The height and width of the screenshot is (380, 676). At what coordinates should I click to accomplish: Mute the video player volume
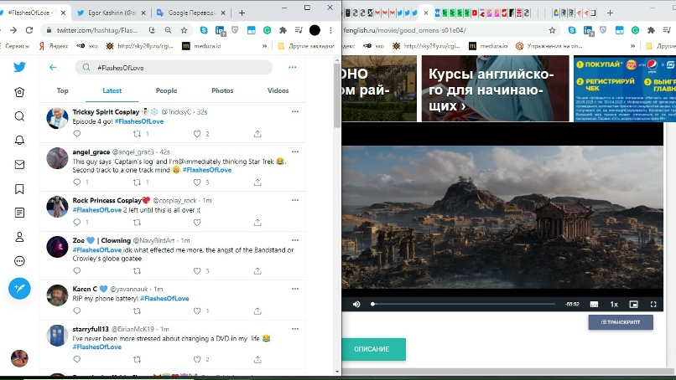356,304
